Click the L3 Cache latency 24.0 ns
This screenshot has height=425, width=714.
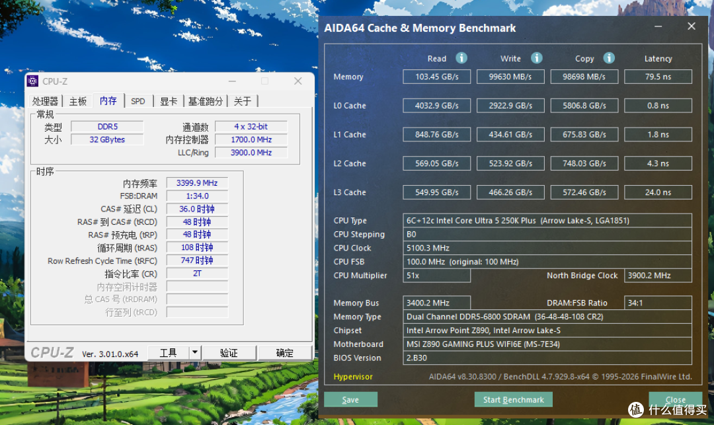click(658, 192)
